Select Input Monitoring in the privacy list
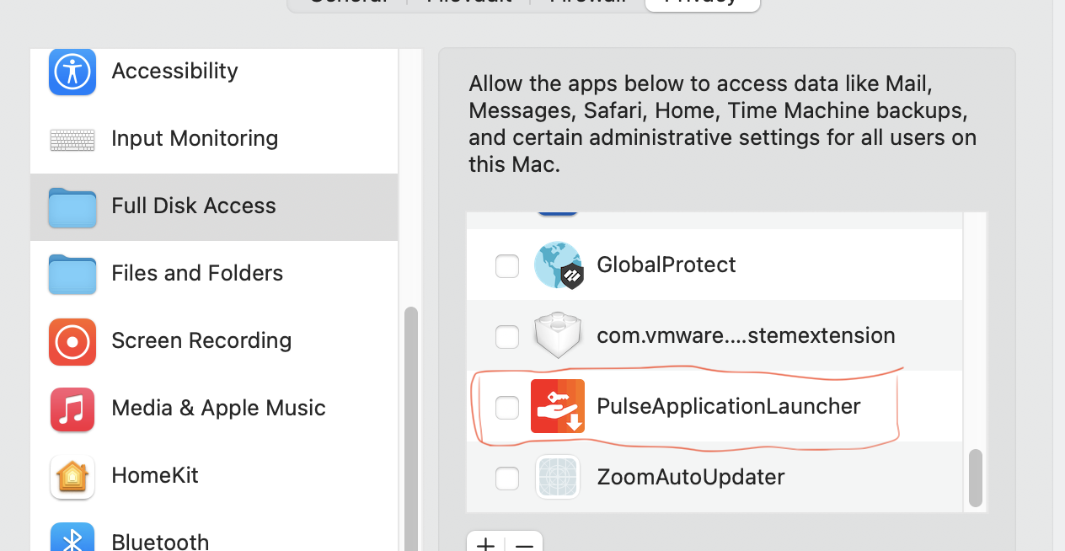Viewport: 1065px width, 551px height. pyautogui.click(x=214, y=139)
